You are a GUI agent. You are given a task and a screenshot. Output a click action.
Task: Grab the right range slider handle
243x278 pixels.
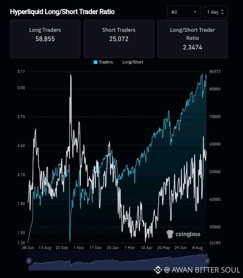pyautogui.click(x=207, y=261)
